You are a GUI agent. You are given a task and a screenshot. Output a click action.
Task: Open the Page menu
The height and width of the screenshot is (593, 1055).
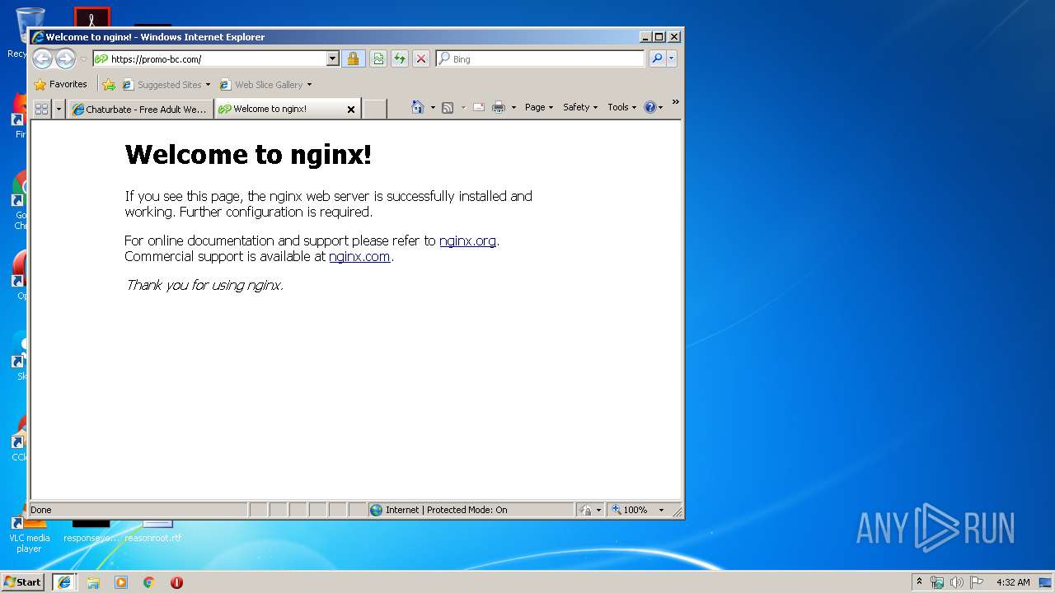coord(539,107)
